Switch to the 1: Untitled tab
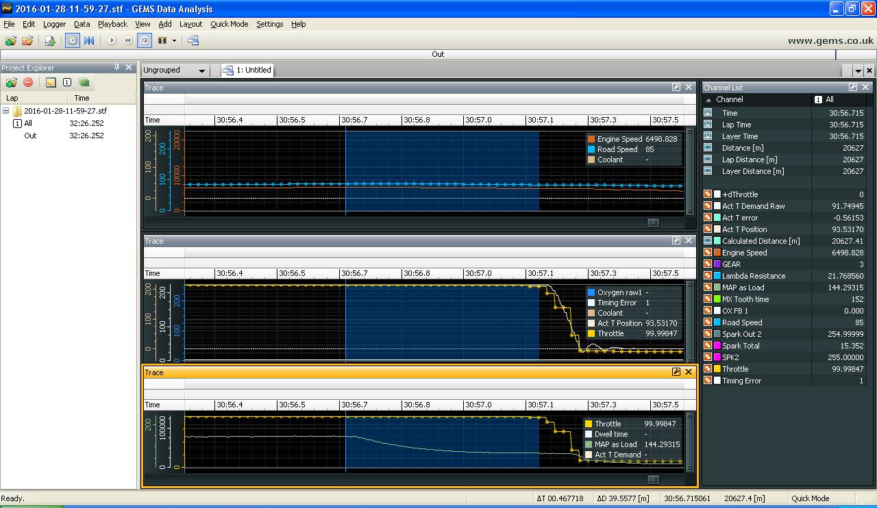877x508 pixels. [x=247, y=70]
